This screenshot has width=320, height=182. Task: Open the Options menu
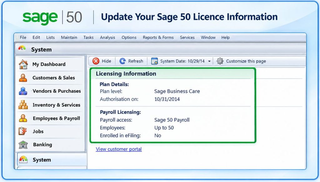pyautogui.click(x=129, y=37)
